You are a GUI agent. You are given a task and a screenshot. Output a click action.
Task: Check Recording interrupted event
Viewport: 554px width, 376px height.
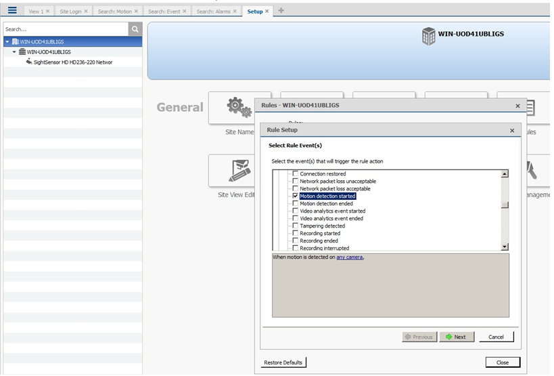pos(296,247)
